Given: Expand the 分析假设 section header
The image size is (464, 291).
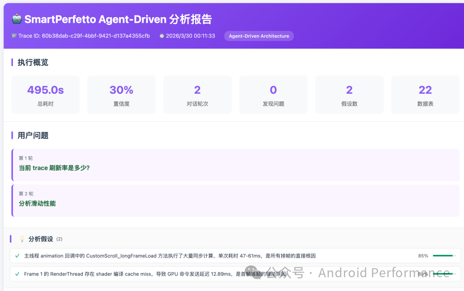Looking at the screenshot, I should (x=41, y=239).
